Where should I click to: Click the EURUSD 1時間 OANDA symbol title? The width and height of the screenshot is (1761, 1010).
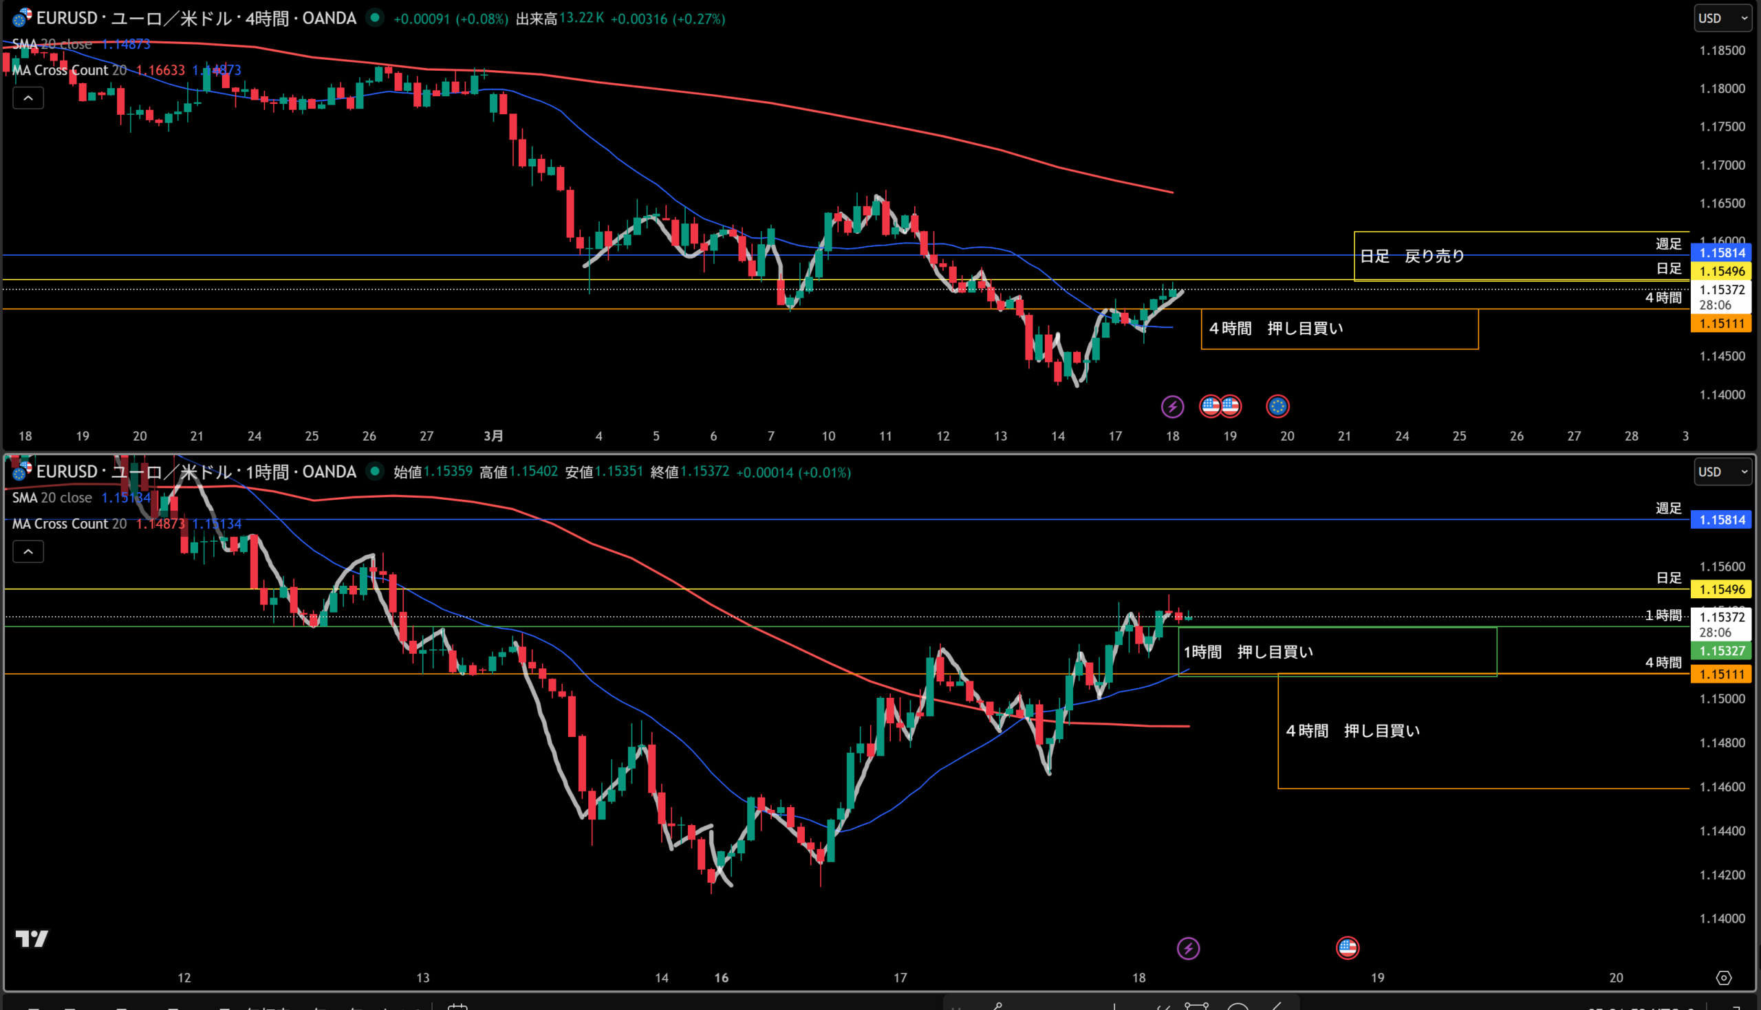tap(195, 472)
